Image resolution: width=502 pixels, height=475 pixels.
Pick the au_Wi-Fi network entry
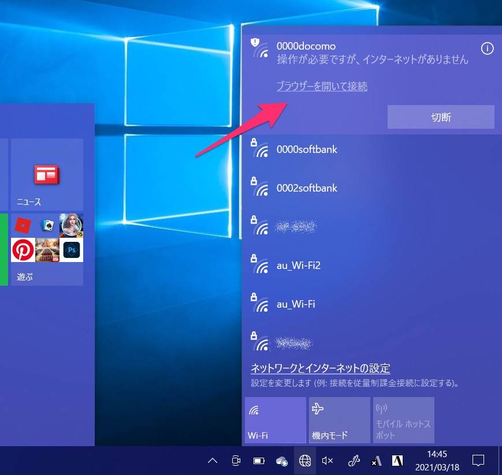coord(371,304)
